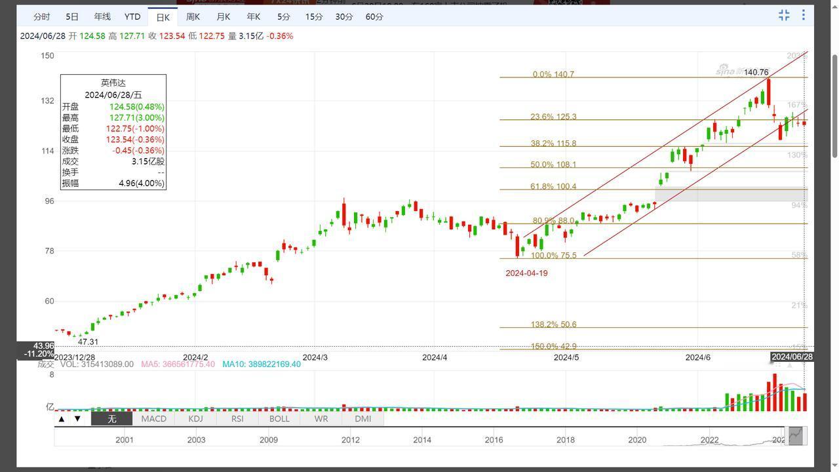Enable the RSI indicator

pos(237,419)
